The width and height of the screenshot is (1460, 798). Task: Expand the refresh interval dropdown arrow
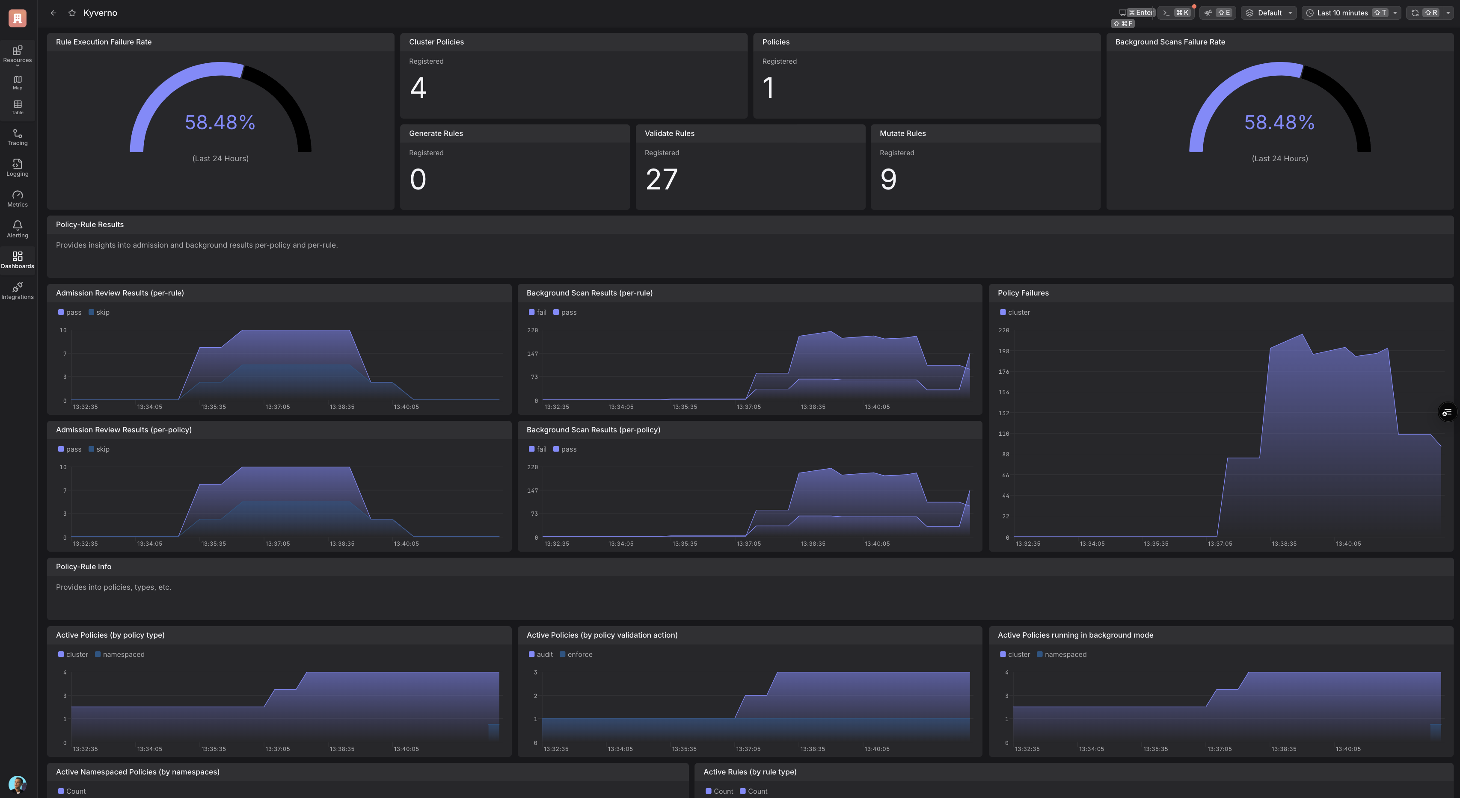point(1448,13)
